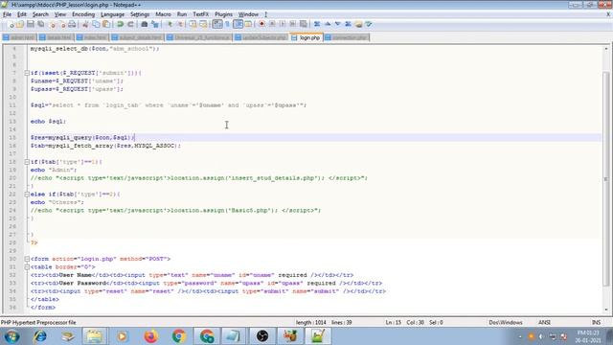Click the Zoom Out toolbar icon
Viewport: 613px width, 345px height.
(180, 24)
